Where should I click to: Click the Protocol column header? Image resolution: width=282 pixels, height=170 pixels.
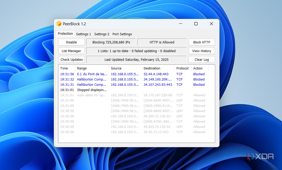[x=183, y=68]
